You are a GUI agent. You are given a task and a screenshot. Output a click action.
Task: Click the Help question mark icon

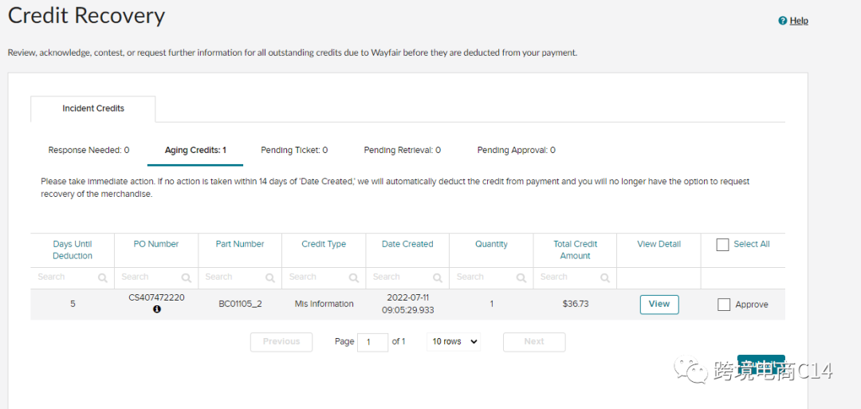point(783,21)
